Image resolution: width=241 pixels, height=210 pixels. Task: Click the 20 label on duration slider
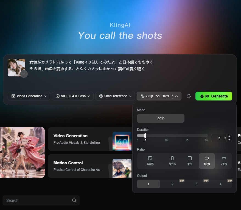tap(206, 140)
